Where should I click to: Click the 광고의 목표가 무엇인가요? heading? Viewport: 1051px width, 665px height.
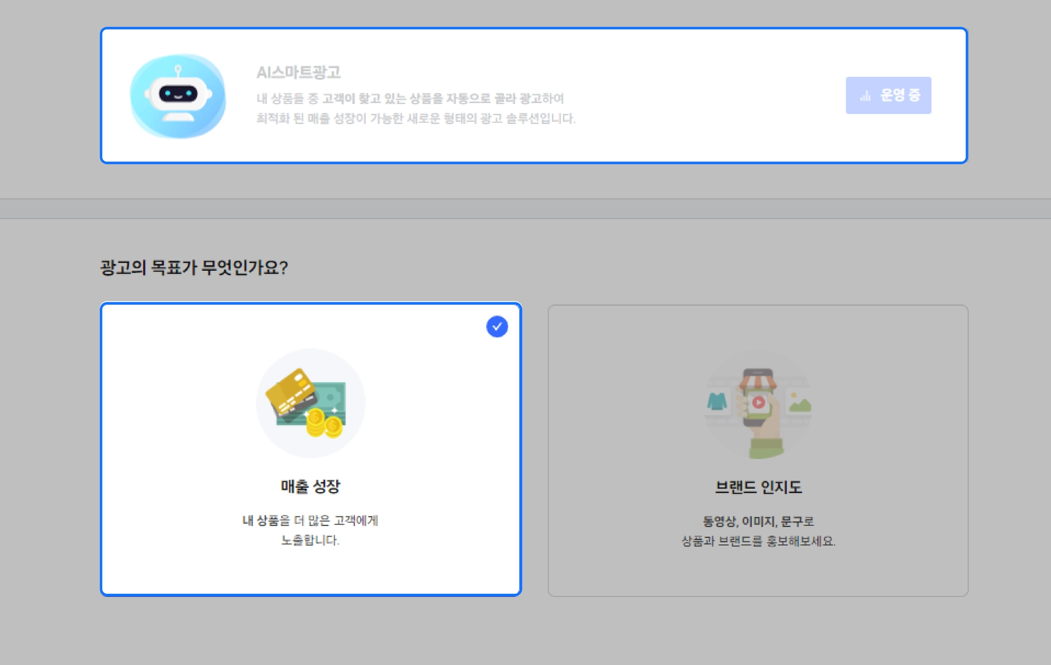click(x=194, y=267)
